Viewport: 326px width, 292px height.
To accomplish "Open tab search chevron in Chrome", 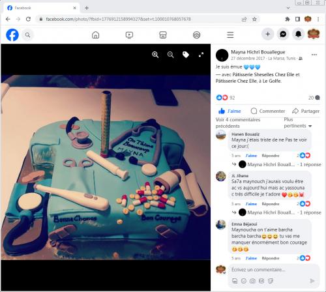I will click(288, 8).
